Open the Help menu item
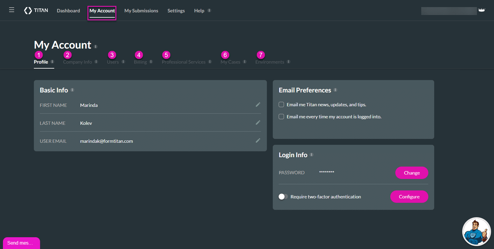This screenshot has height=249, width=494. pyautogui.click(x=199, y=11)
